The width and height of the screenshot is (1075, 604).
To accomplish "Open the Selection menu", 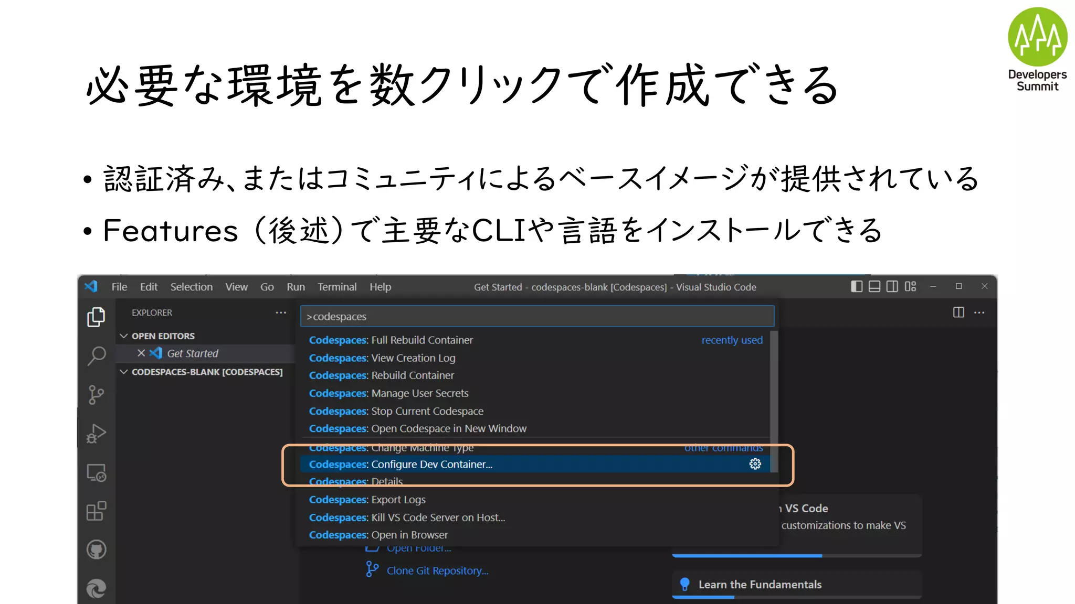I will 192,287.
